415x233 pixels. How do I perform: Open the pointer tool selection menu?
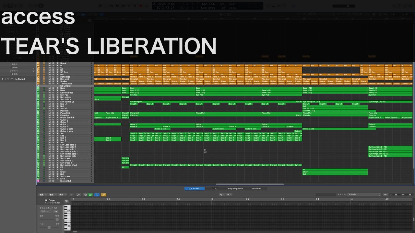(222, 195)
